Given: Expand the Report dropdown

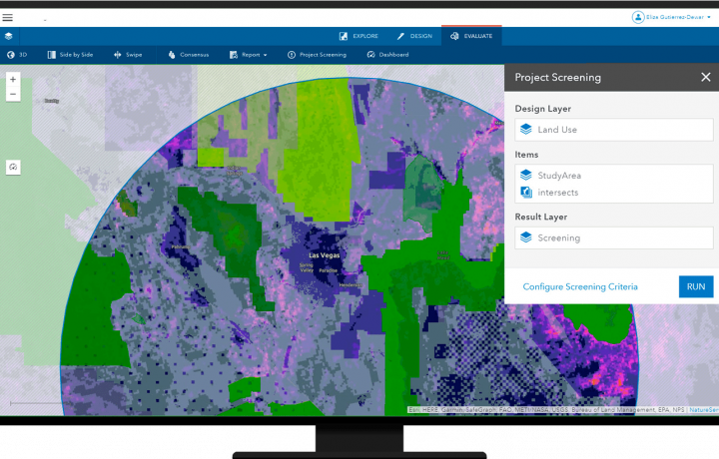Looking at the screenshot, I should pyautogui.click(x=248, y=55).
